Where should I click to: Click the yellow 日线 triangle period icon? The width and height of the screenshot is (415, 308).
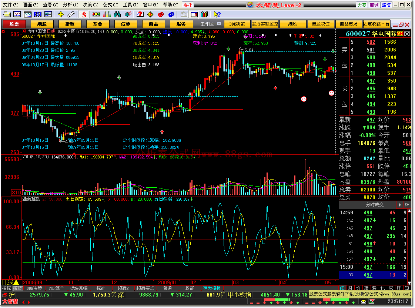coord(16,282)
